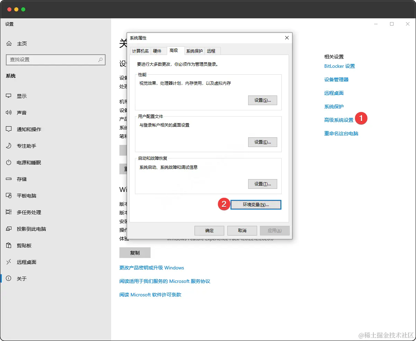Open BitLocker 设置 link
416x341 pixels.
tap(340, 66)
